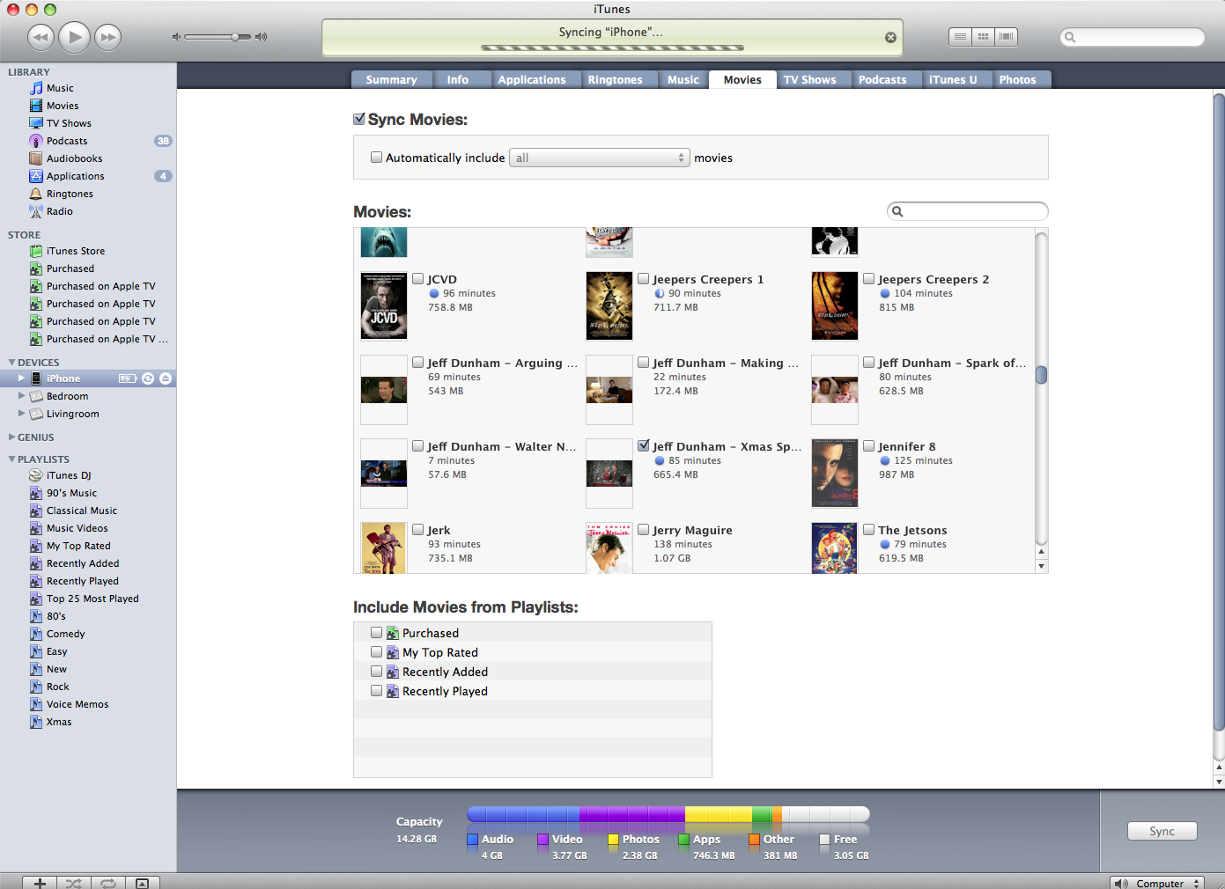Image resolution: width=1225 pixels, height=889 pixels.
Task: Toggle shuffle at bottom bar
Action: [74, 882]
